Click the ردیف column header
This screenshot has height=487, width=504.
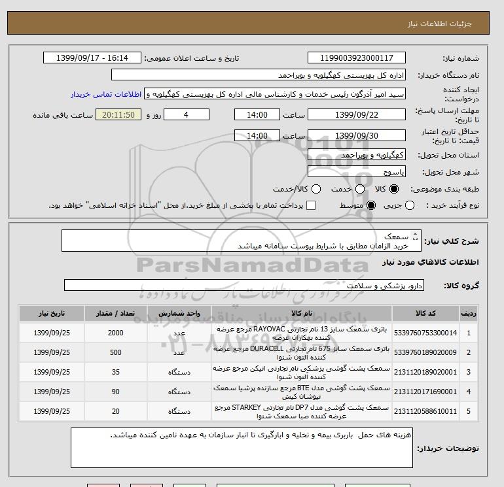469,313
